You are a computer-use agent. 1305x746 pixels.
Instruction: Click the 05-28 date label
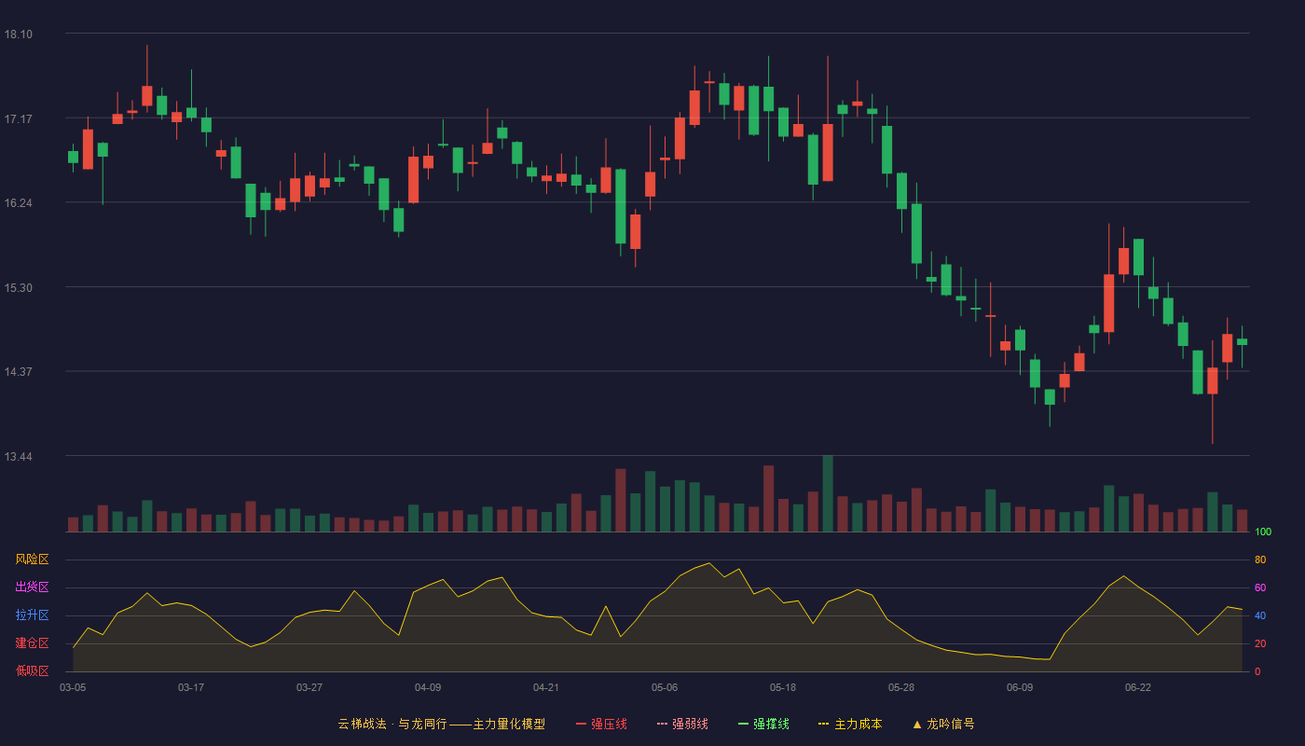point(901,687)
